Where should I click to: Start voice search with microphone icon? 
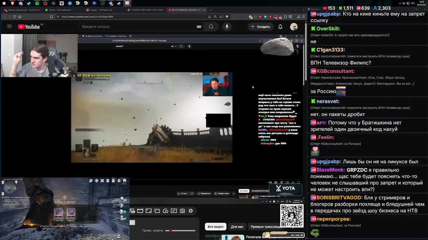click(227, 27)
